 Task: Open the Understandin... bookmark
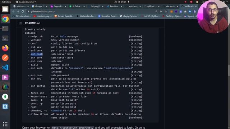(x=86, y=16)
